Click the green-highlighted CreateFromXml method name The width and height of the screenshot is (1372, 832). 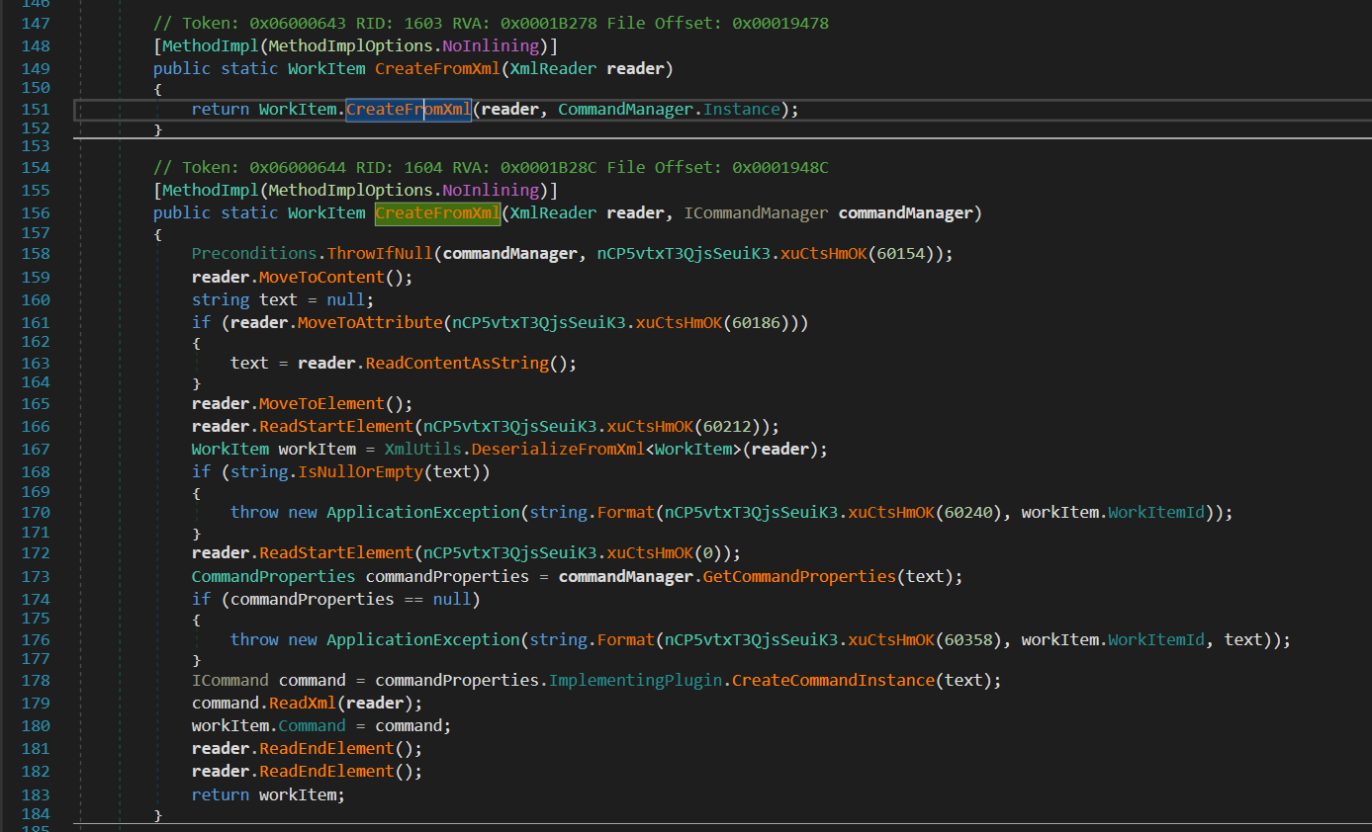click(x=437, y=213)
